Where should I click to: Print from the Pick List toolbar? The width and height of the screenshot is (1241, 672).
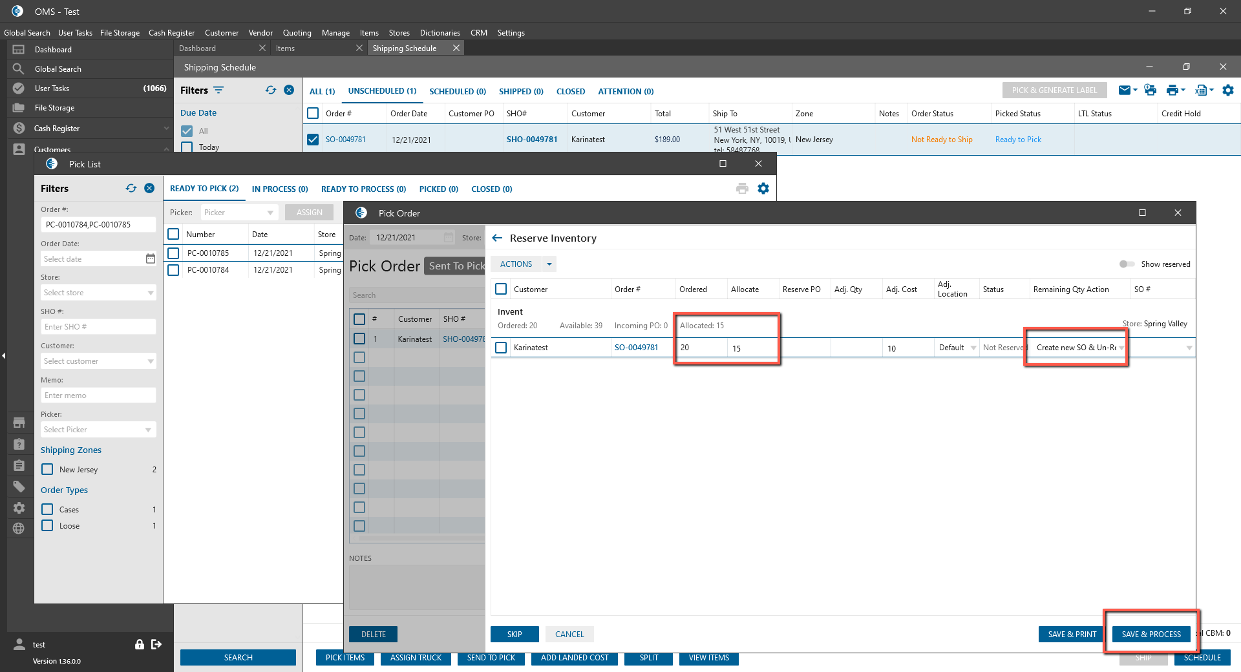pyautogui.click(x=742, y=189)
